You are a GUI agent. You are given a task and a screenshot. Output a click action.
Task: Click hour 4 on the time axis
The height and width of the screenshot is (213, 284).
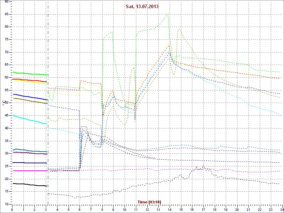57,209
